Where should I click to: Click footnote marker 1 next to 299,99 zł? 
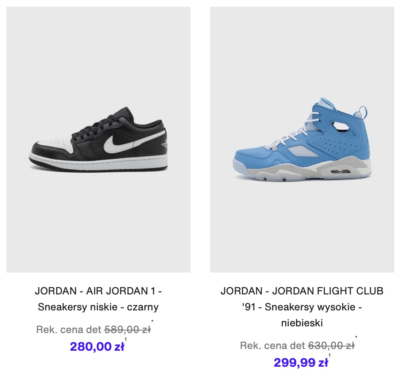(329, 355)
